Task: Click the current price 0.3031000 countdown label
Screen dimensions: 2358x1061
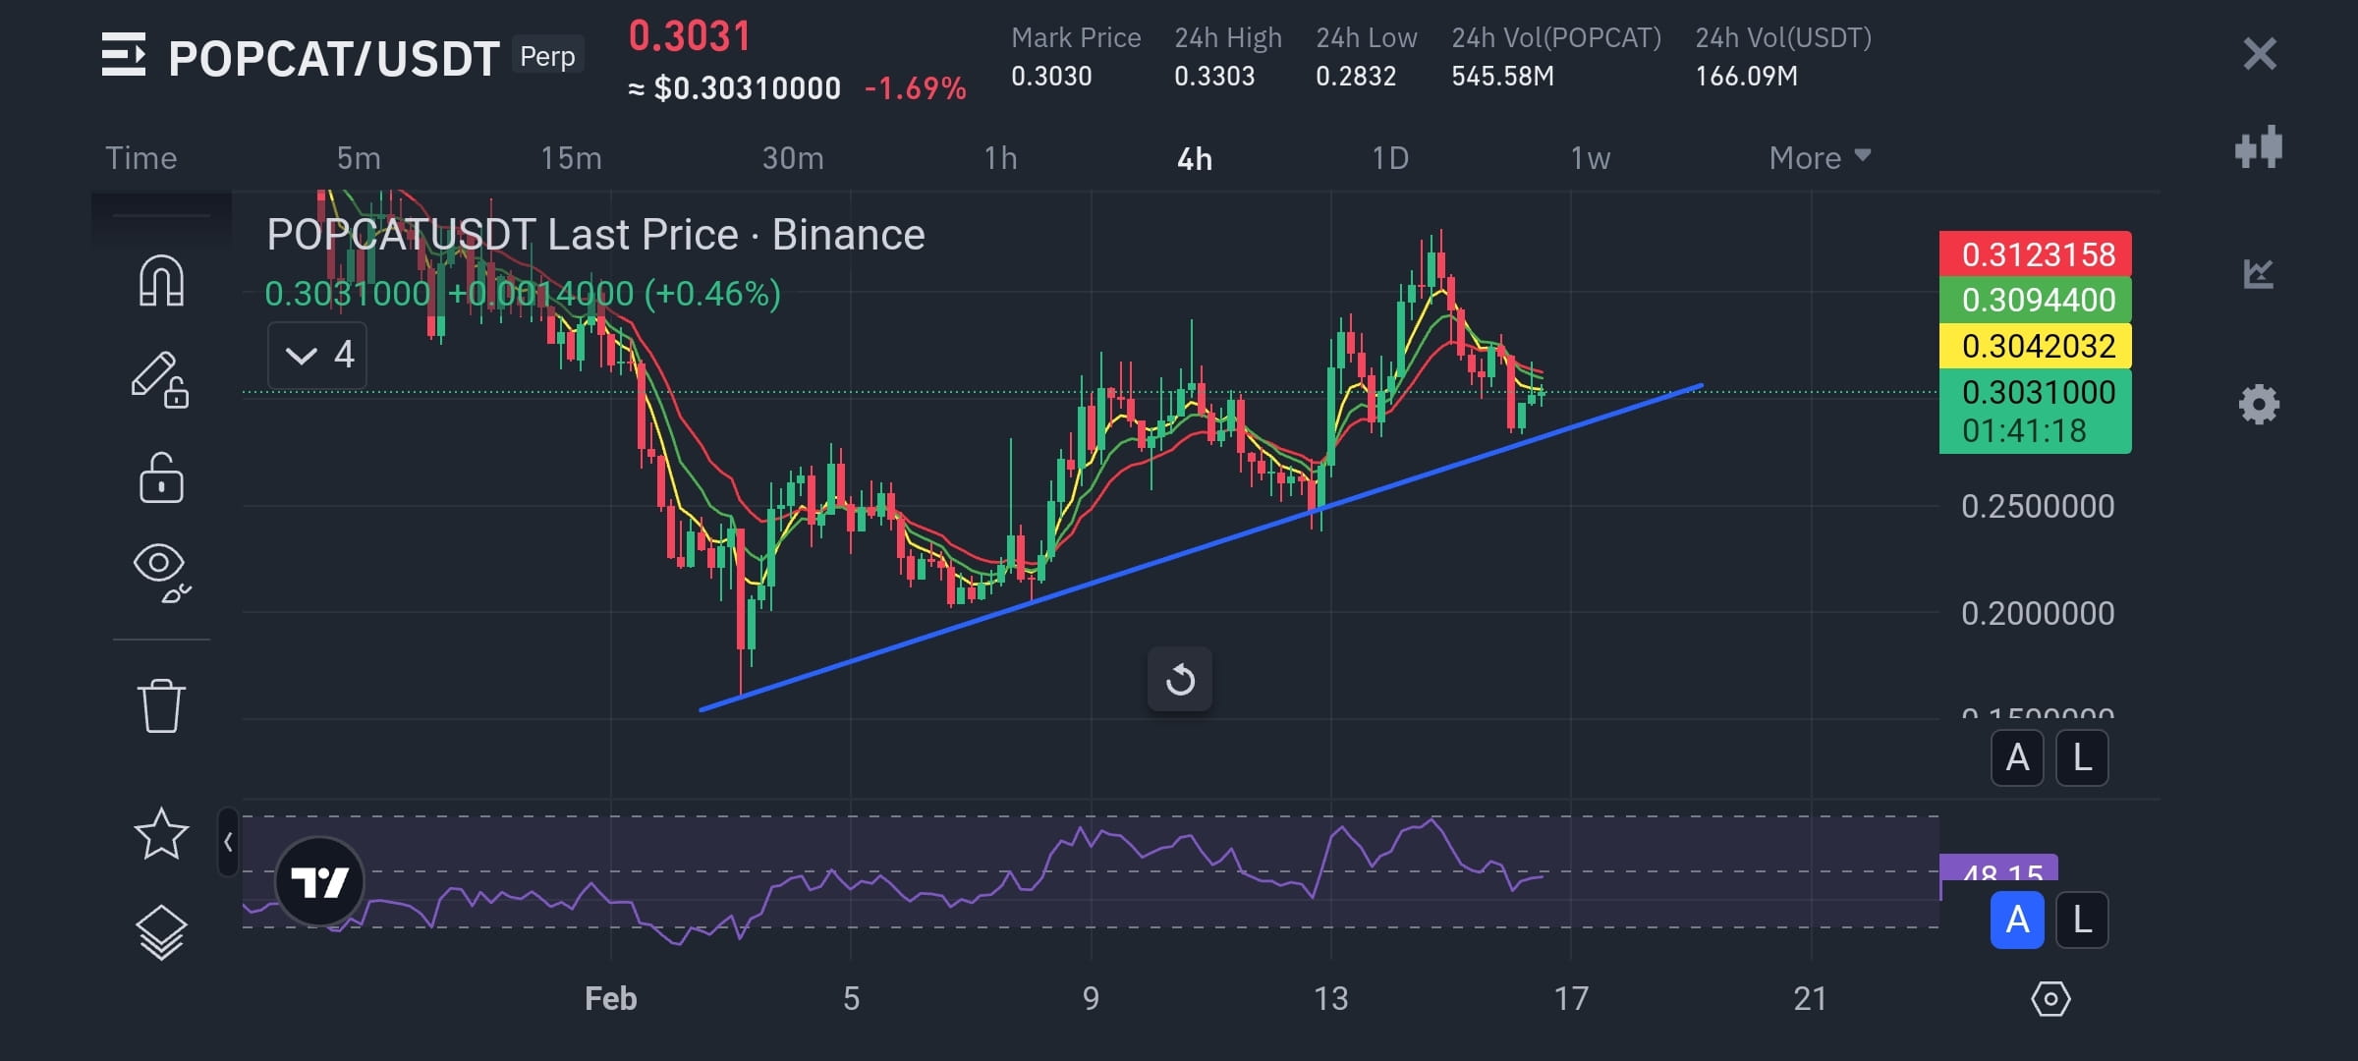Action: pyautogui.click(x=2036, y=411)
